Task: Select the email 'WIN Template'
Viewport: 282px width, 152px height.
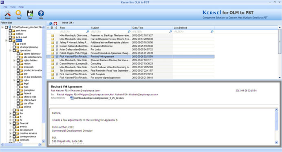Action: coord(130,74)
